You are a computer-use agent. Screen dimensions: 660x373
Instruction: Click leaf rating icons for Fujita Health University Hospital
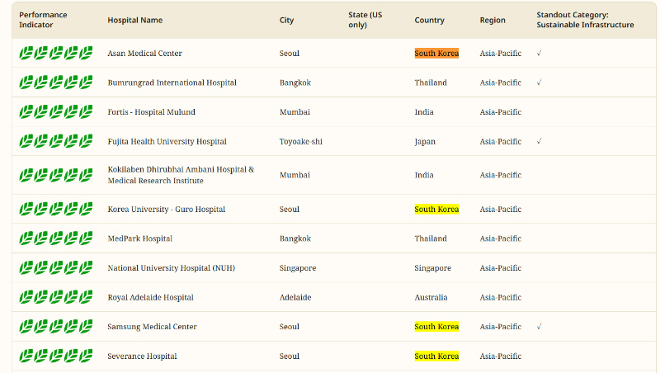click(x=56, y=141)
